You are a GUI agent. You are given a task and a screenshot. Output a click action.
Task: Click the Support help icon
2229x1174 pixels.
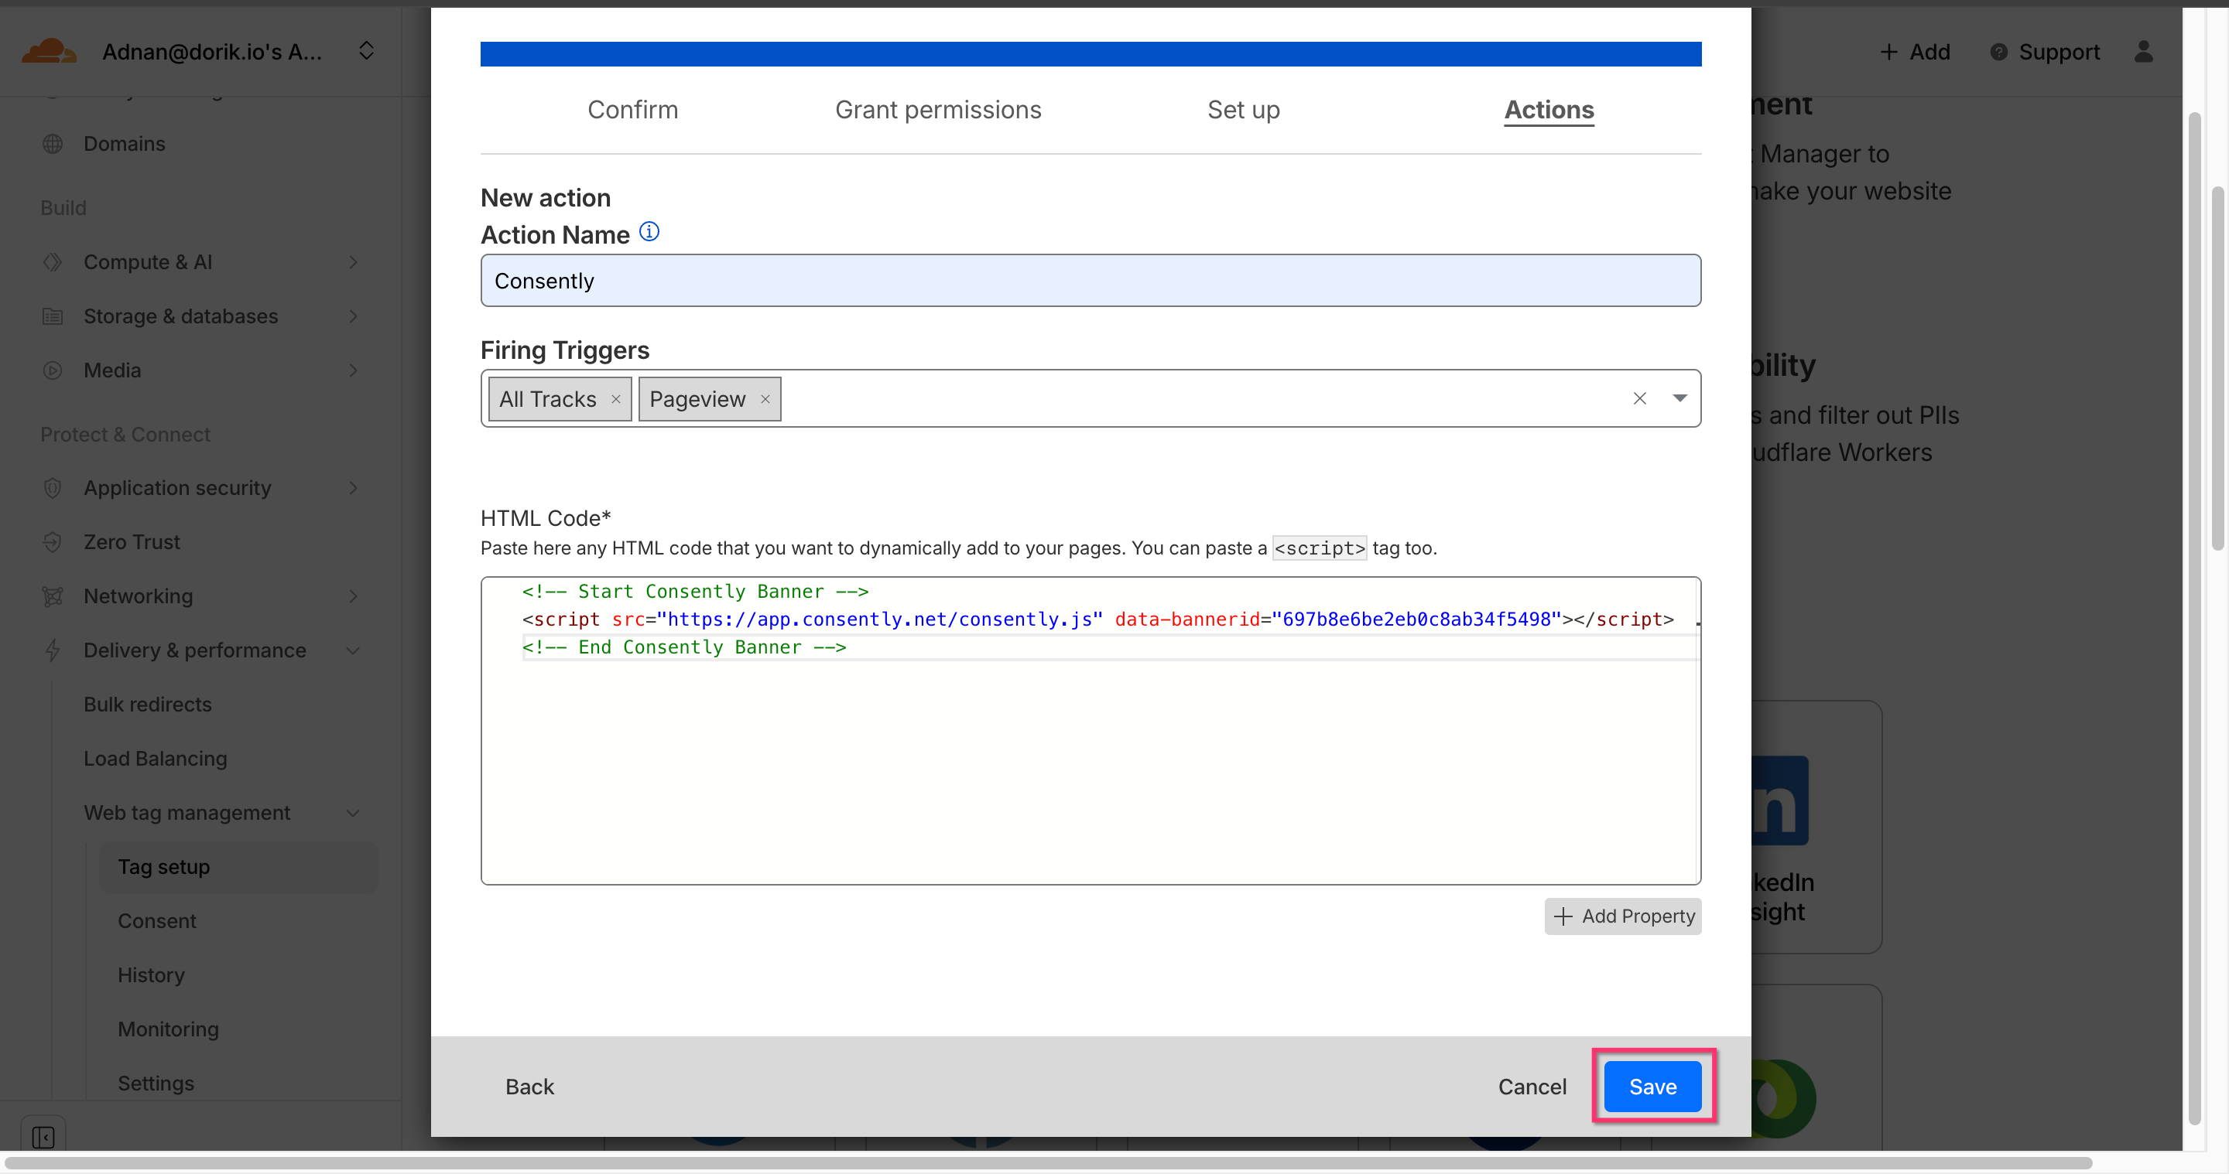1998,52
